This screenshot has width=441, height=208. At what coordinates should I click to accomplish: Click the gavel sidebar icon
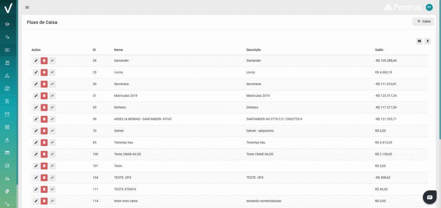pos(7,140)
